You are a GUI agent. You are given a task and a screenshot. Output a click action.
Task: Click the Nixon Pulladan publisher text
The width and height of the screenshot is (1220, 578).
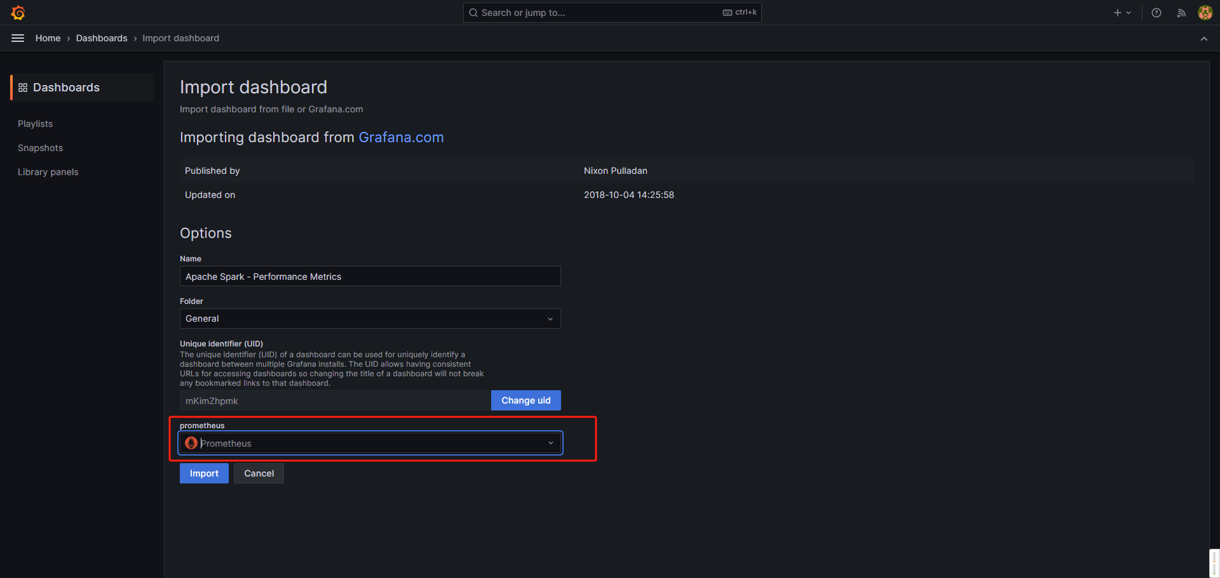coord(616,171)
